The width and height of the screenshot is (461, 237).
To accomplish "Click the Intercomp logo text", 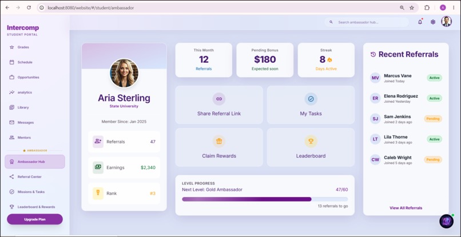I will [23, 27].
